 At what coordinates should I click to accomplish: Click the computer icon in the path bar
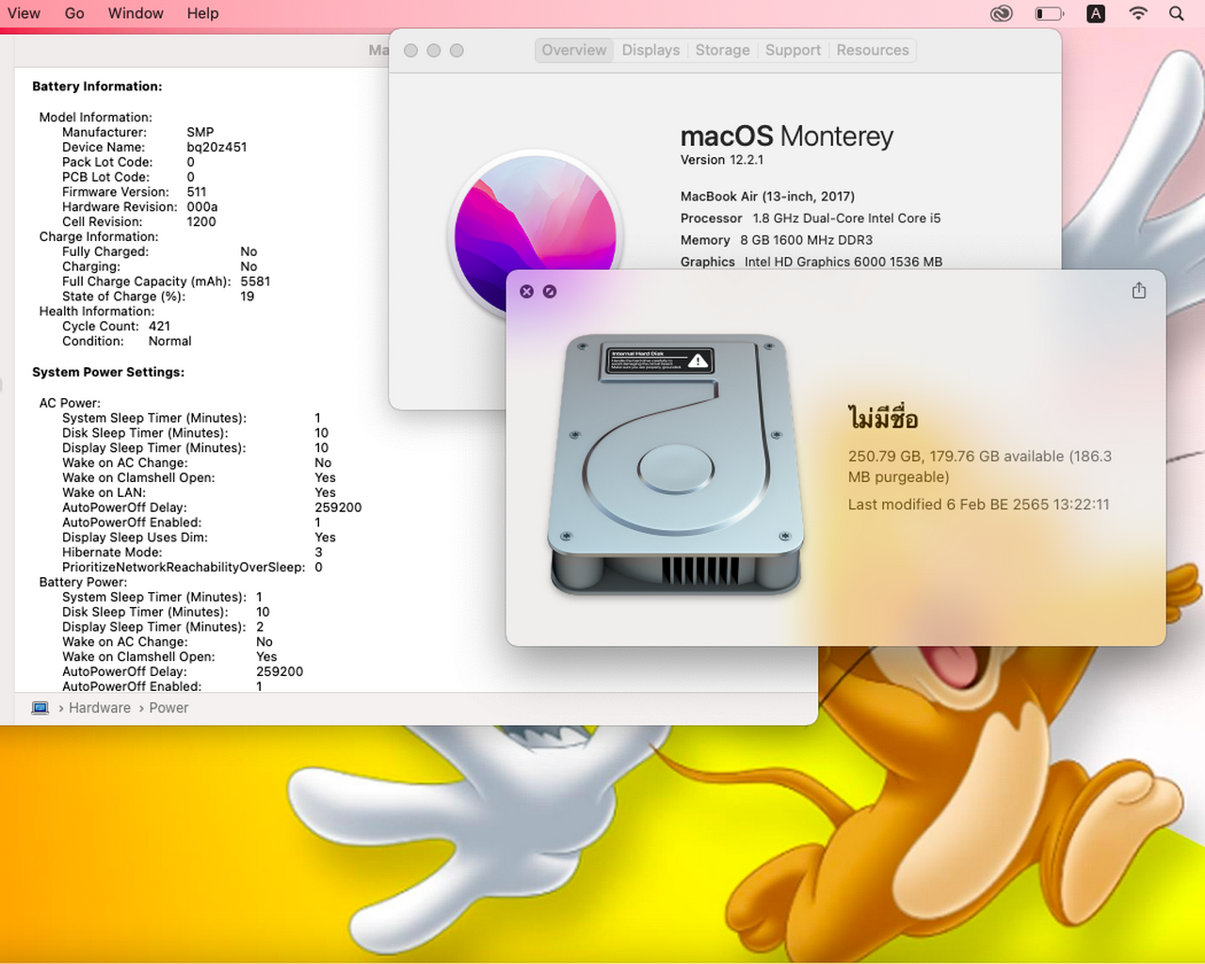click(x=40, y=708)
